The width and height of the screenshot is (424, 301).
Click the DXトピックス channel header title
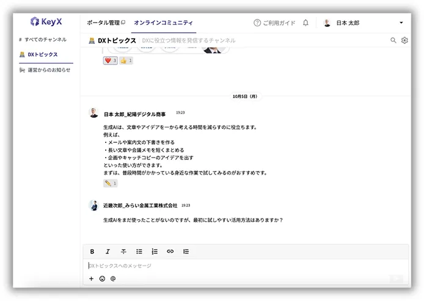(x=117, y=40)
